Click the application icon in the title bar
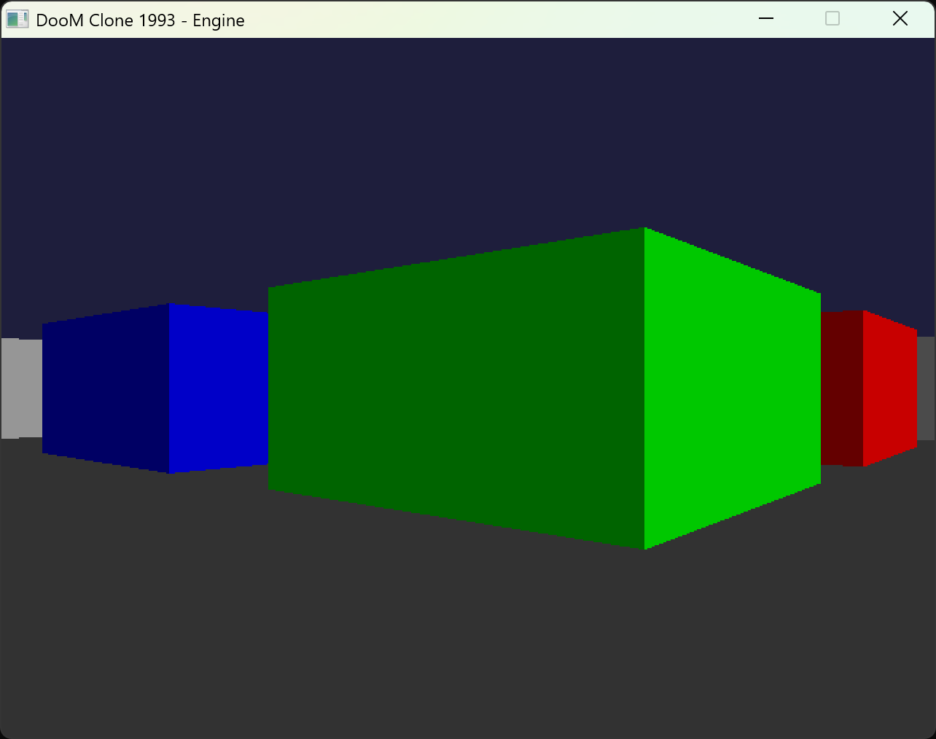This screenshot has height=739, width=936. (x=17, y=20)
